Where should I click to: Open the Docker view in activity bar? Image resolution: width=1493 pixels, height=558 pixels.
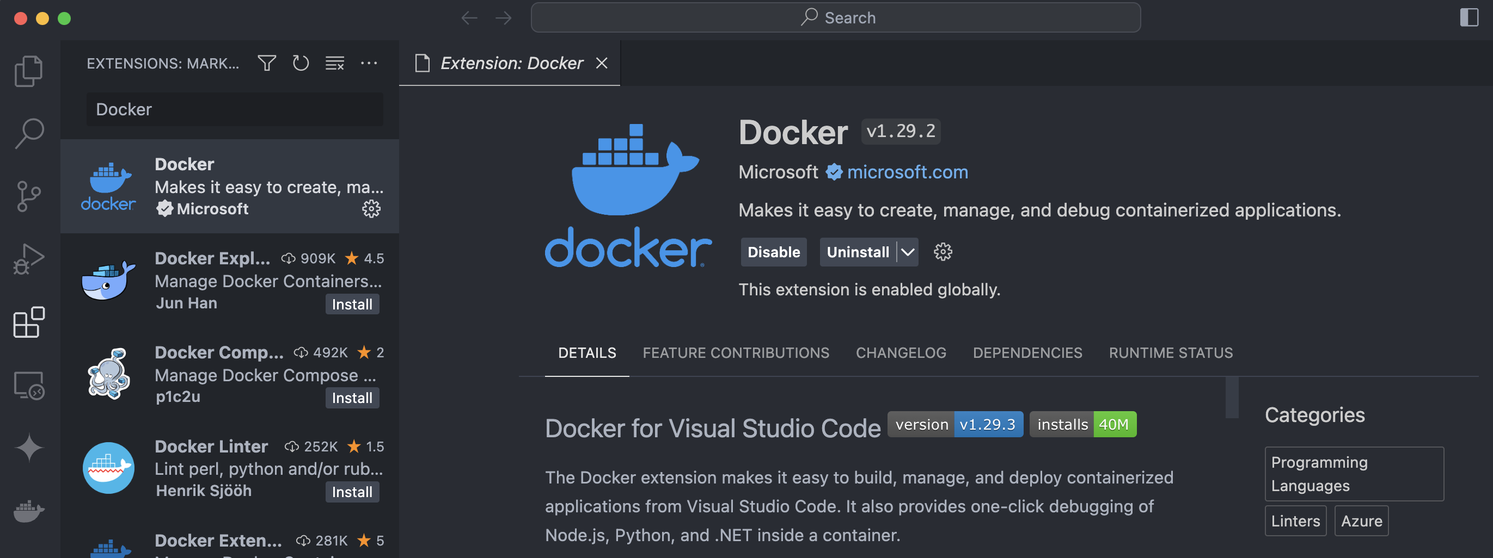[x=29, y=511]
